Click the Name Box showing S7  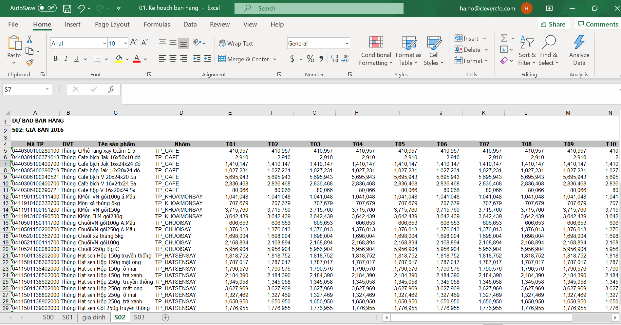24,89
